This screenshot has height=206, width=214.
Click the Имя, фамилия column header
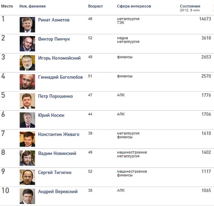pos(32,6)
